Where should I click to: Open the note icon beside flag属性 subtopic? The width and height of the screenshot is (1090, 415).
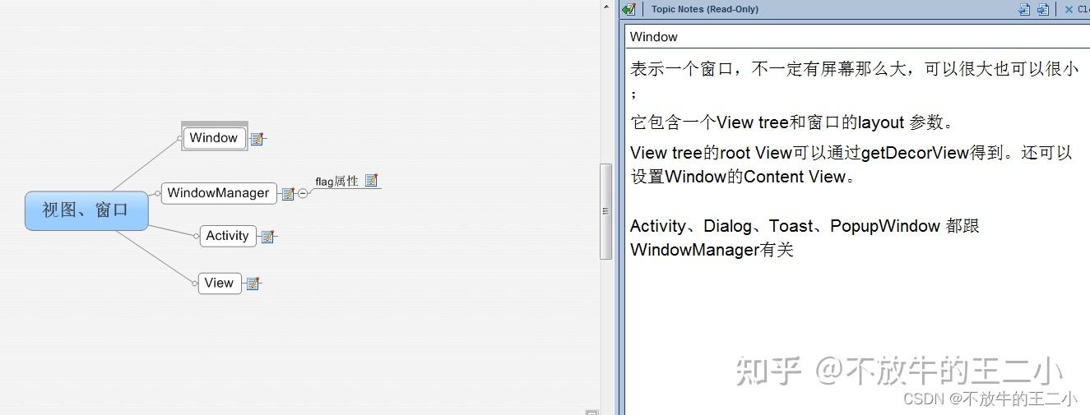pyautogui.click(x=371, y=180)
